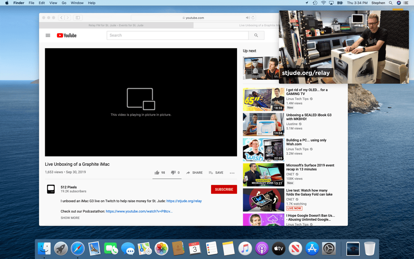The height and width of the screenshot is (259, 414).
Task: Open the Mail app in Dock
Action: click(x=94, y=249)
